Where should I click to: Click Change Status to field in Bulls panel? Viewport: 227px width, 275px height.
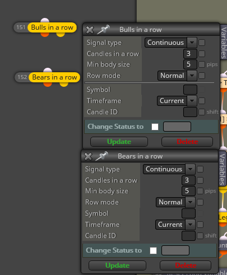177,127
